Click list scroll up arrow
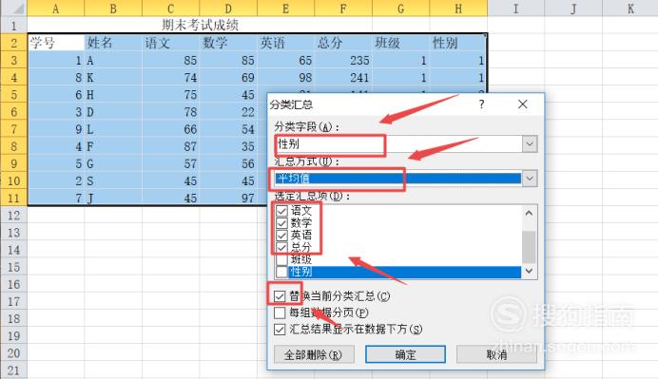 pos(529,214)
